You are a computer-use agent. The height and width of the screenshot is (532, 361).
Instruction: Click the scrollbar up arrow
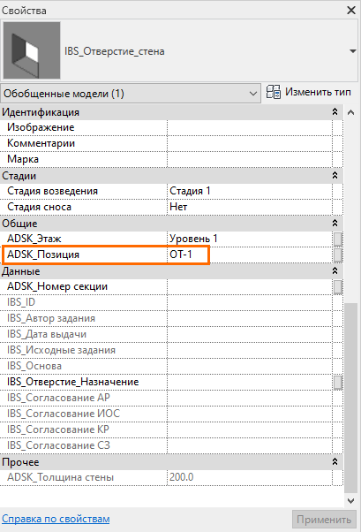[350, 112]
